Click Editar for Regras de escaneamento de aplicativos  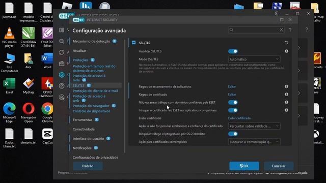[232, 86]
